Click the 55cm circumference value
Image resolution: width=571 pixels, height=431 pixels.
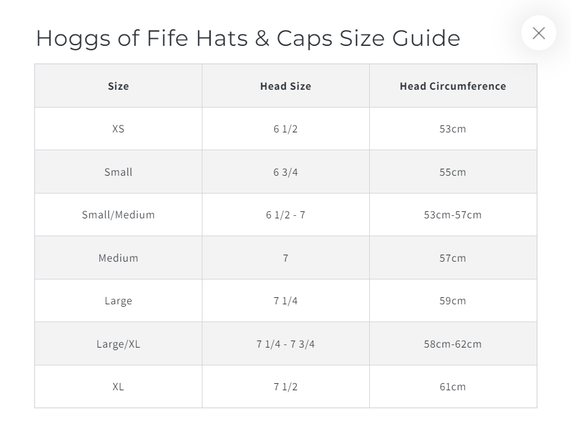tap(453, 172)
